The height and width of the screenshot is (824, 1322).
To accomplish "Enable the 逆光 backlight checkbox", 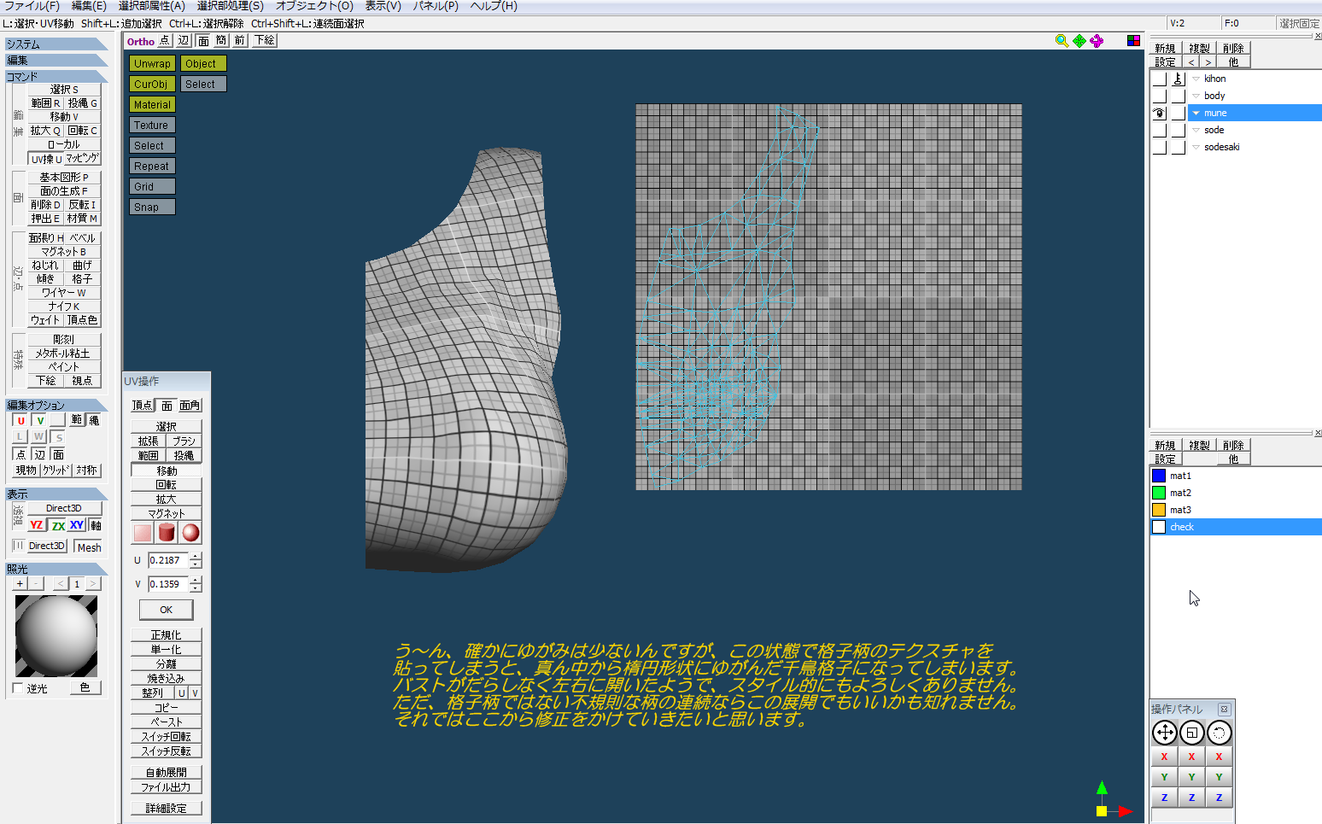I will (x=18, y=688).
